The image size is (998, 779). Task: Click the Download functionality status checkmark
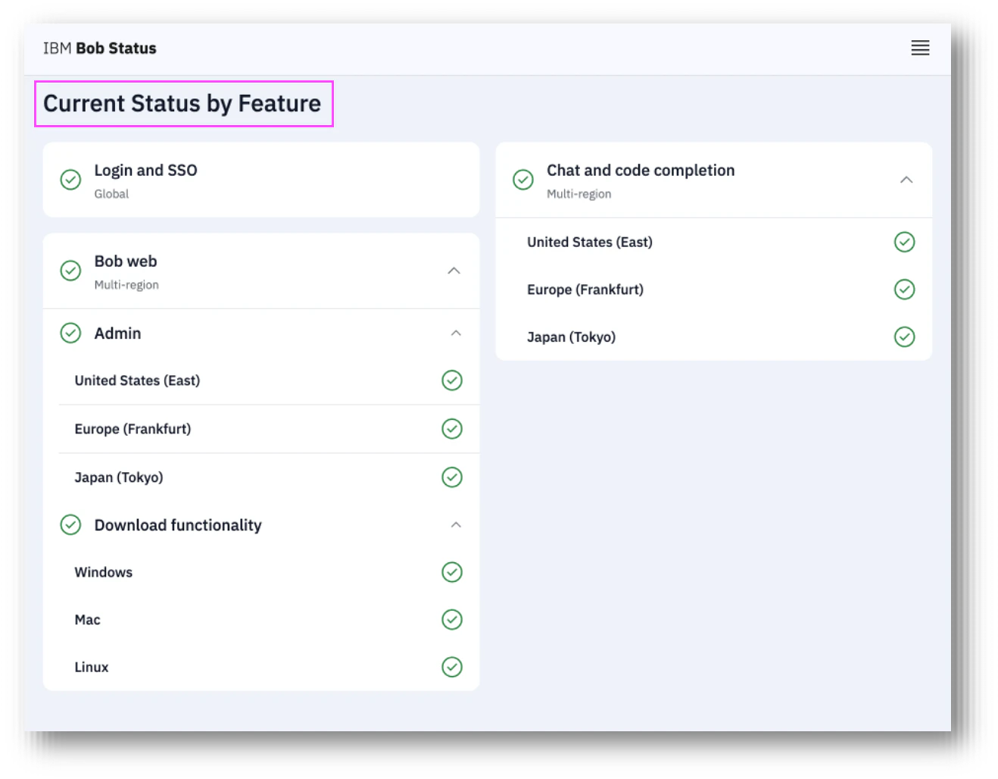[70, 524]
